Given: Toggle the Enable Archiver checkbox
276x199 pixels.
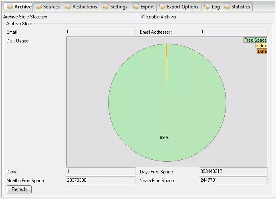Looking at the screenshot, I should tap(142, 17).
